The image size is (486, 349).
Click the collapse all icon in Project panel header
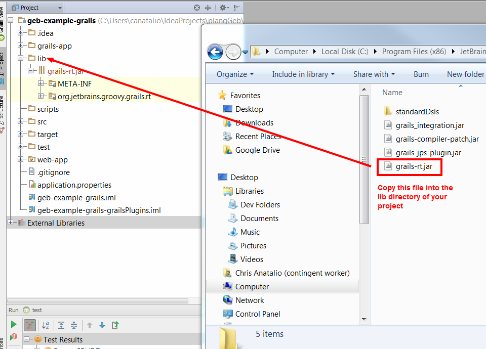pos(208,8)
